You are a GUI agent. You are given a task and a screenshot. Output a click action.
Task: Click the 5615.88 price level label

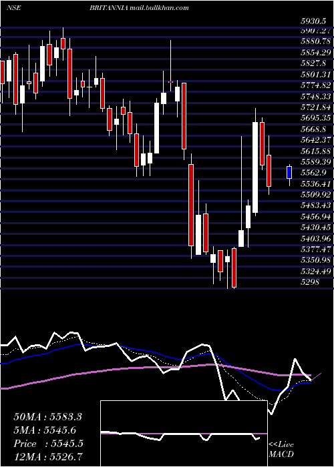tap(316, 151)
